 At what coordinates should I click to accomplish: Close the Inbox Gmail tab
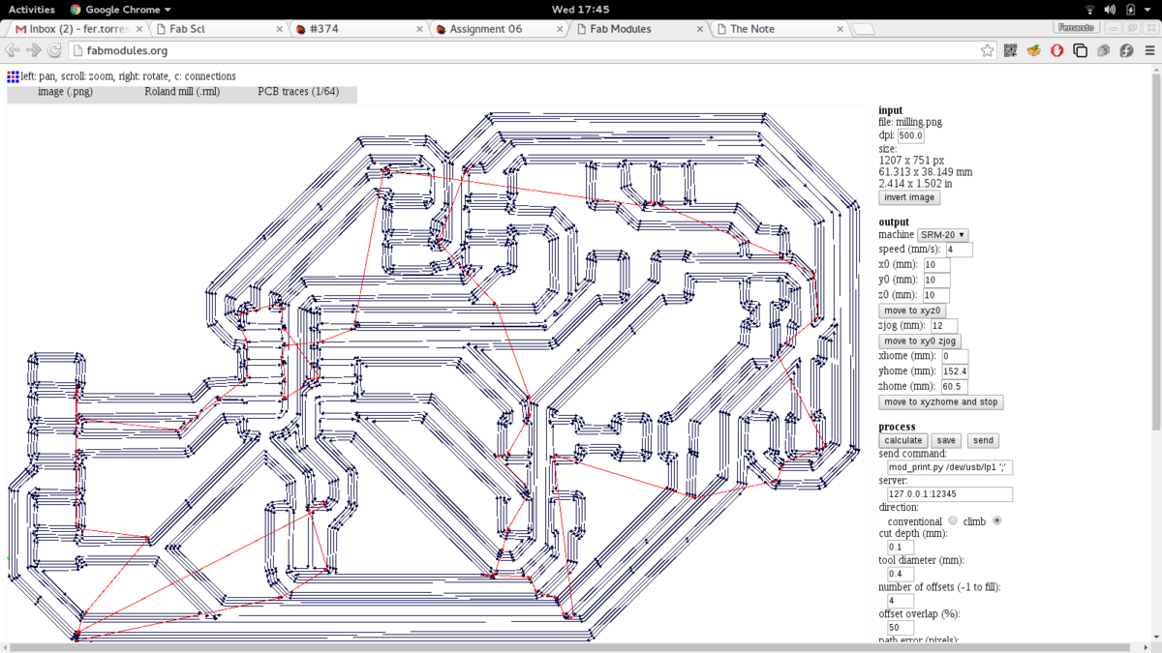pyautogui.click(x=138, y=29)
